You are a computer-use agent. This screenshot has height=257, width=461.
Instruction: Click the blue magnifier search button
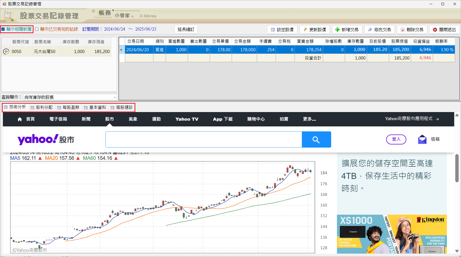click(x=316, y=139)
